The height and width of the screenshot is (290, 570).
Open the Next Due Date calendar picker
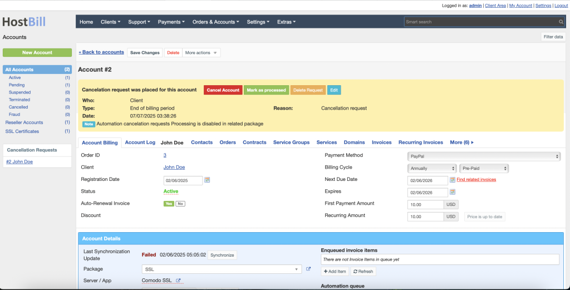(x=453, y=180)
